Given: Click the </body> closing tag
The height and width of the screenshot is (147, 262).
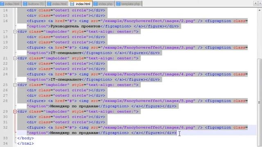Looking at the screenshot, I should click(x=25, y=138).
